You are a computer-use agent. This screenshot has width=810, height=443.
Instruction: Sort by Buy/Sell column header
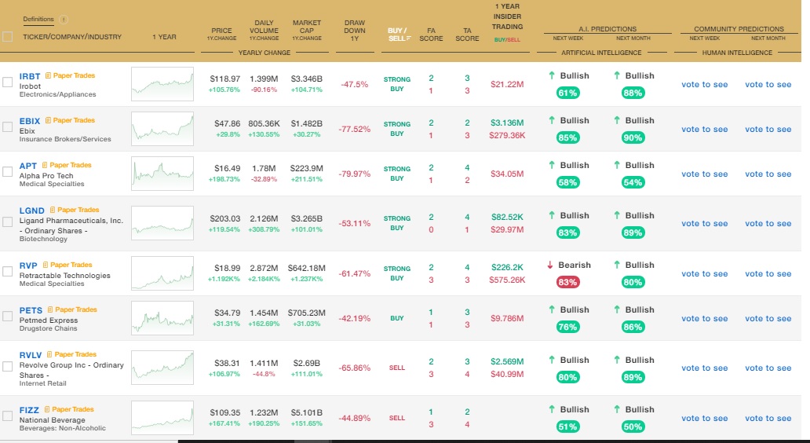coord(397,34)
